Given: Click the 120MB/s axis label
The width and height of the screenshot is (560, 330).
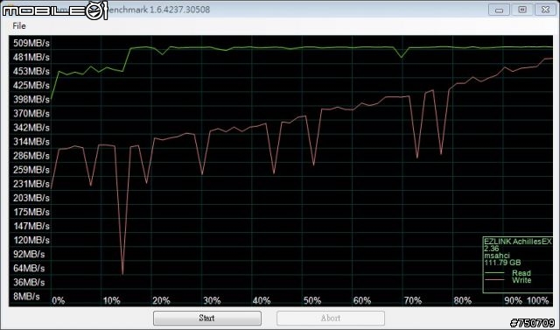Looking at the screenshot, I should pyautogui.click(x=31, y=240).
